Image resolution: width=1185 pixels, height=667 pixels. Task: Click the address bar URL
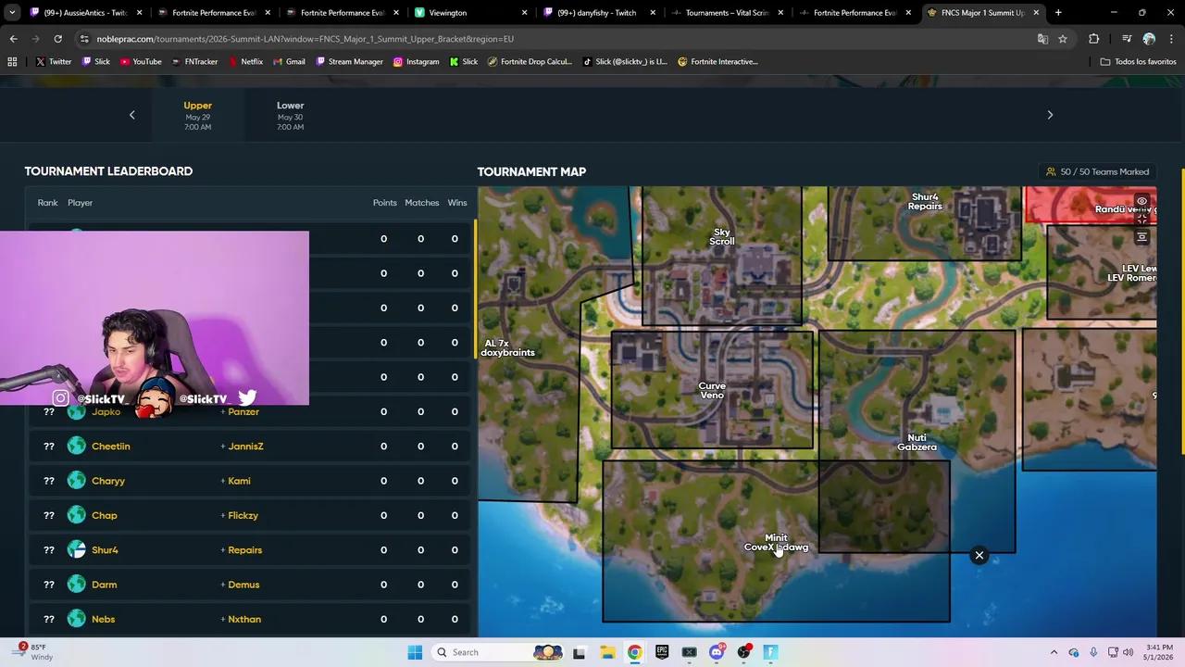pos(305,39)
